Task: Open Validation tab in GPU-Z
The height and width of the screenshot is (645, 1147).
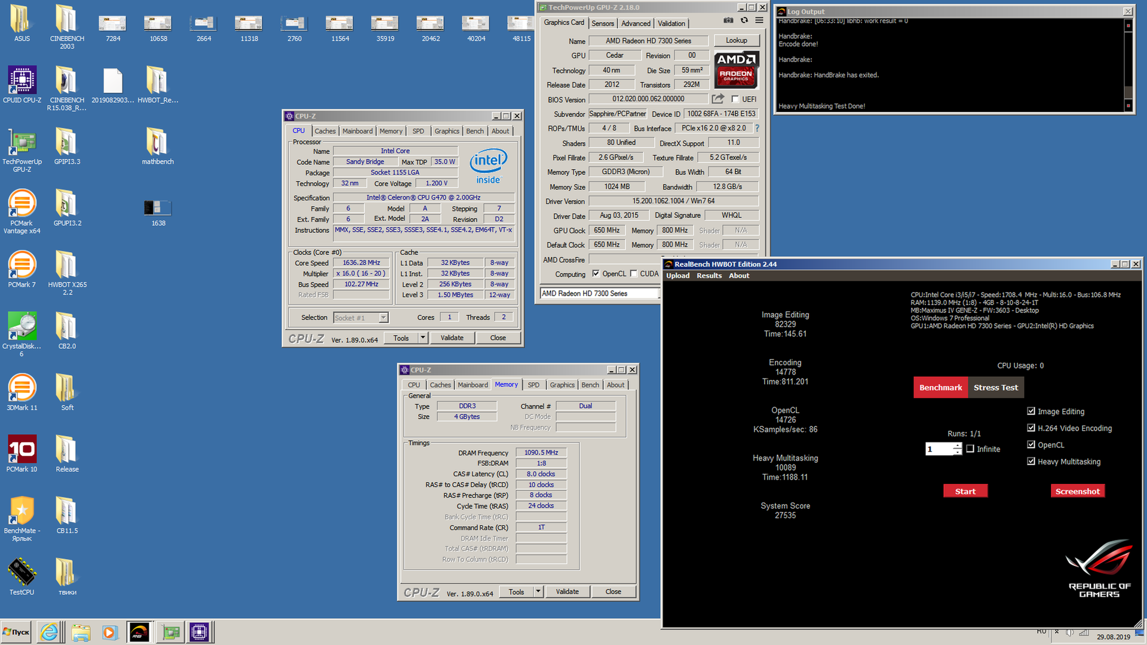Action: coord(671,23)
